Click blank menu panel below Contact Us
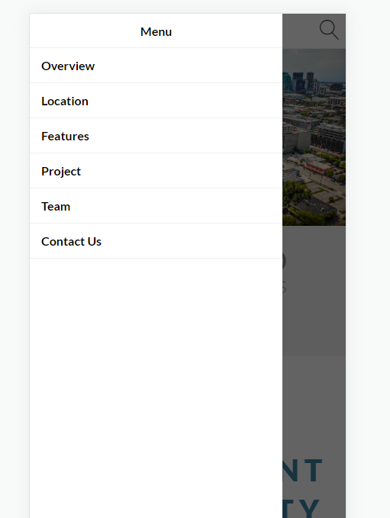This screenshot has width=390, height=518. pos(156,388)
